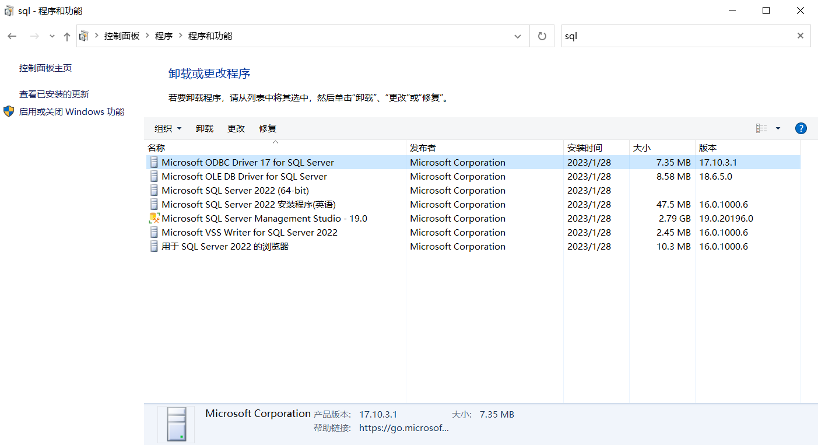Click version 17.10.3.1 in list row

pos(718,162)
